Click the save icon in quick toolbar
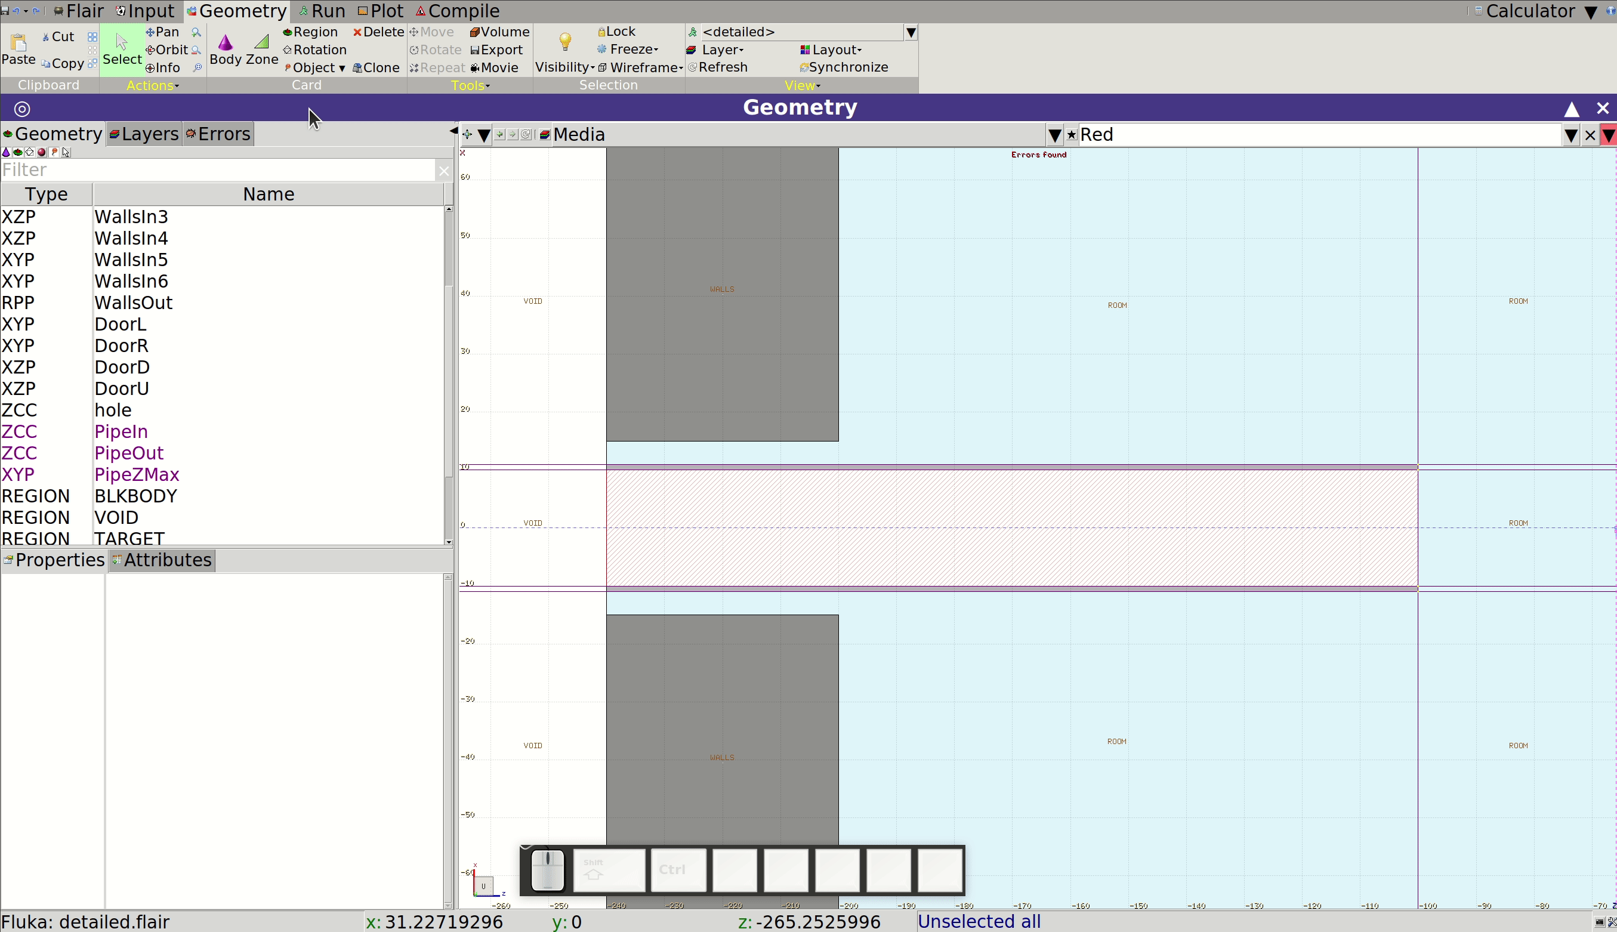The image size is (1617, 932). point(5,11)
